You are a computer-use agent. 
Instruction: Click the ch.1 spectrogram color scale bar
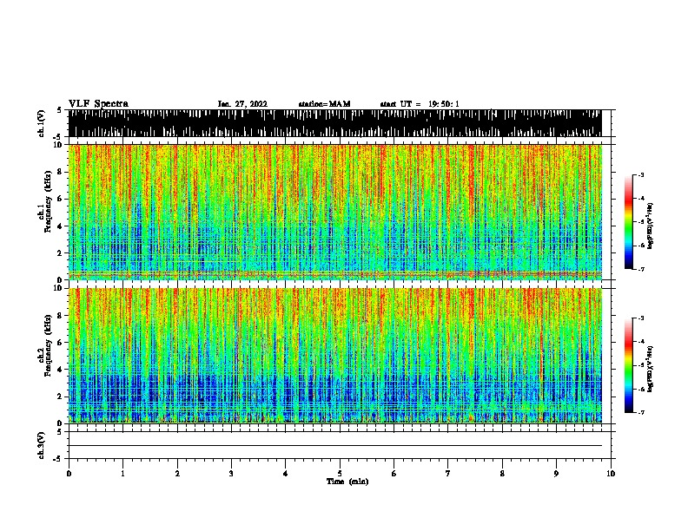tap(629, 222)
